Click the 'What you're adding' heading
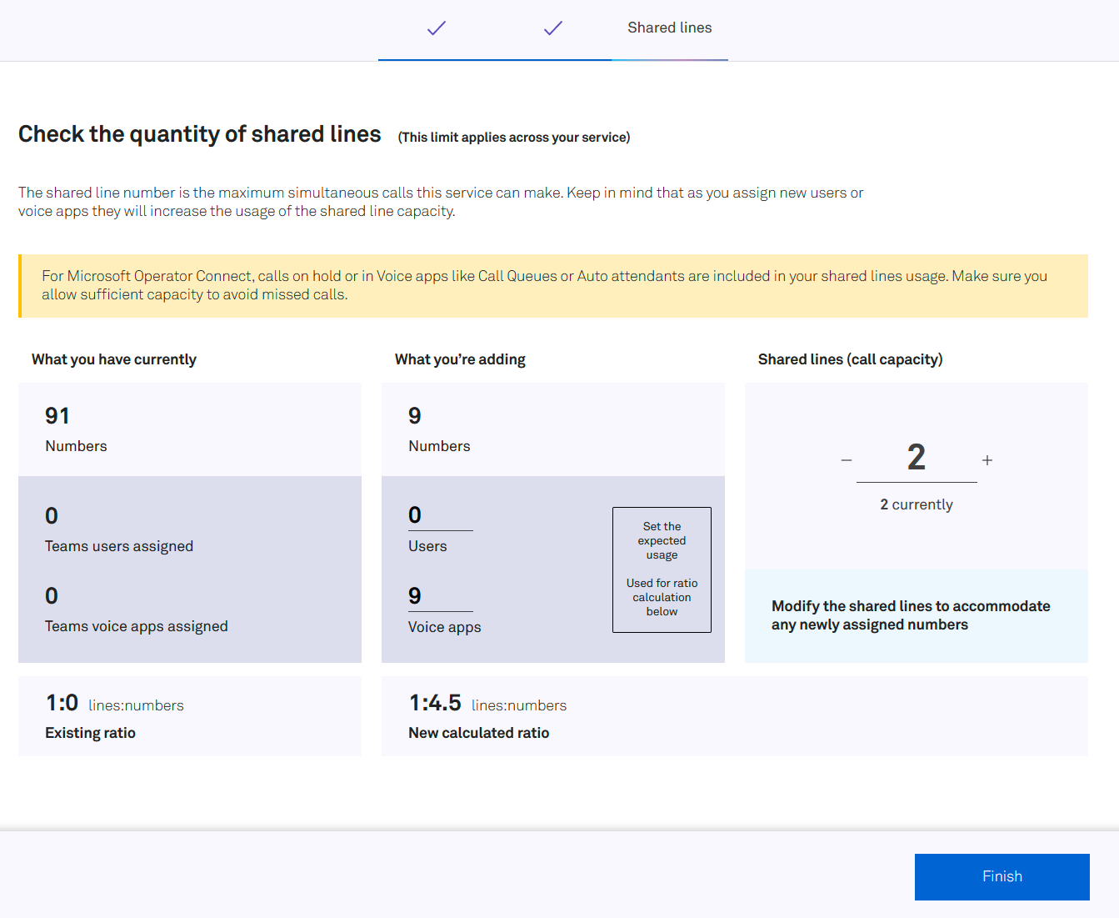The image size is (1119, 918). [x=460, y=359]
